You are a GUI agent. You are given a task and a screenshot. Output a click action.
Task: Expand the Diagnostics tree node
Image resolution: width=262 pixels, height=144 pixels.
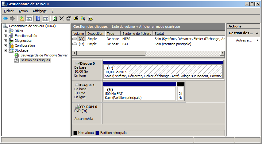(x=5, y=41)
